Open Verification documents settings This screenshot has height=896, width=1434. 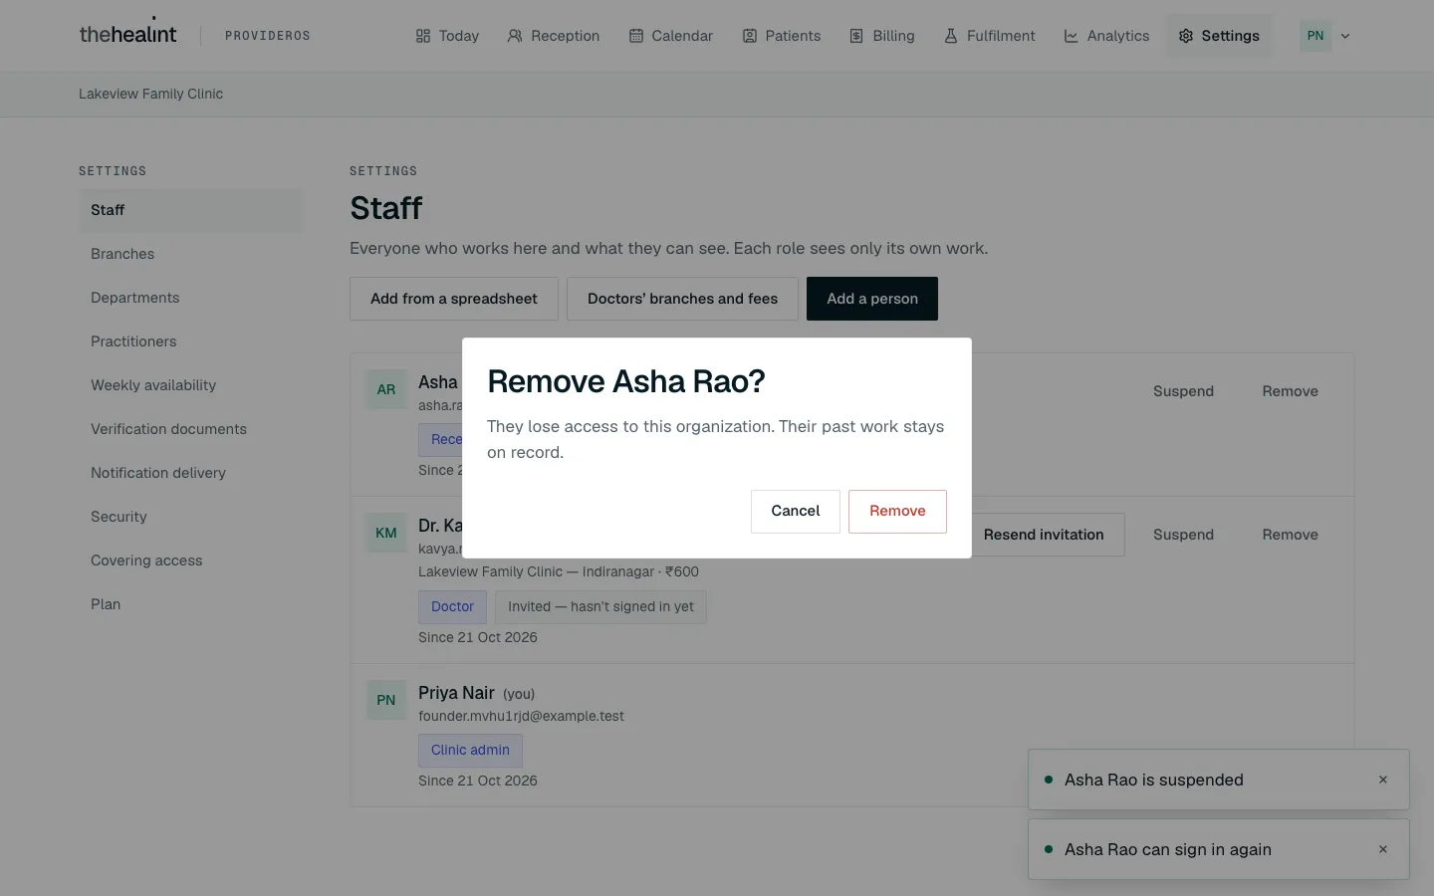pos(191,429)
